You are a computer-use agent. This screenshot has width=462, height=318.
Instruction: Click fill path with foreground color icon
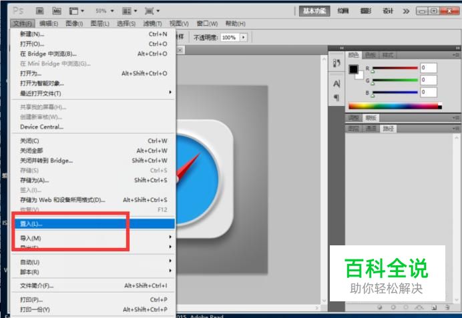379,307
